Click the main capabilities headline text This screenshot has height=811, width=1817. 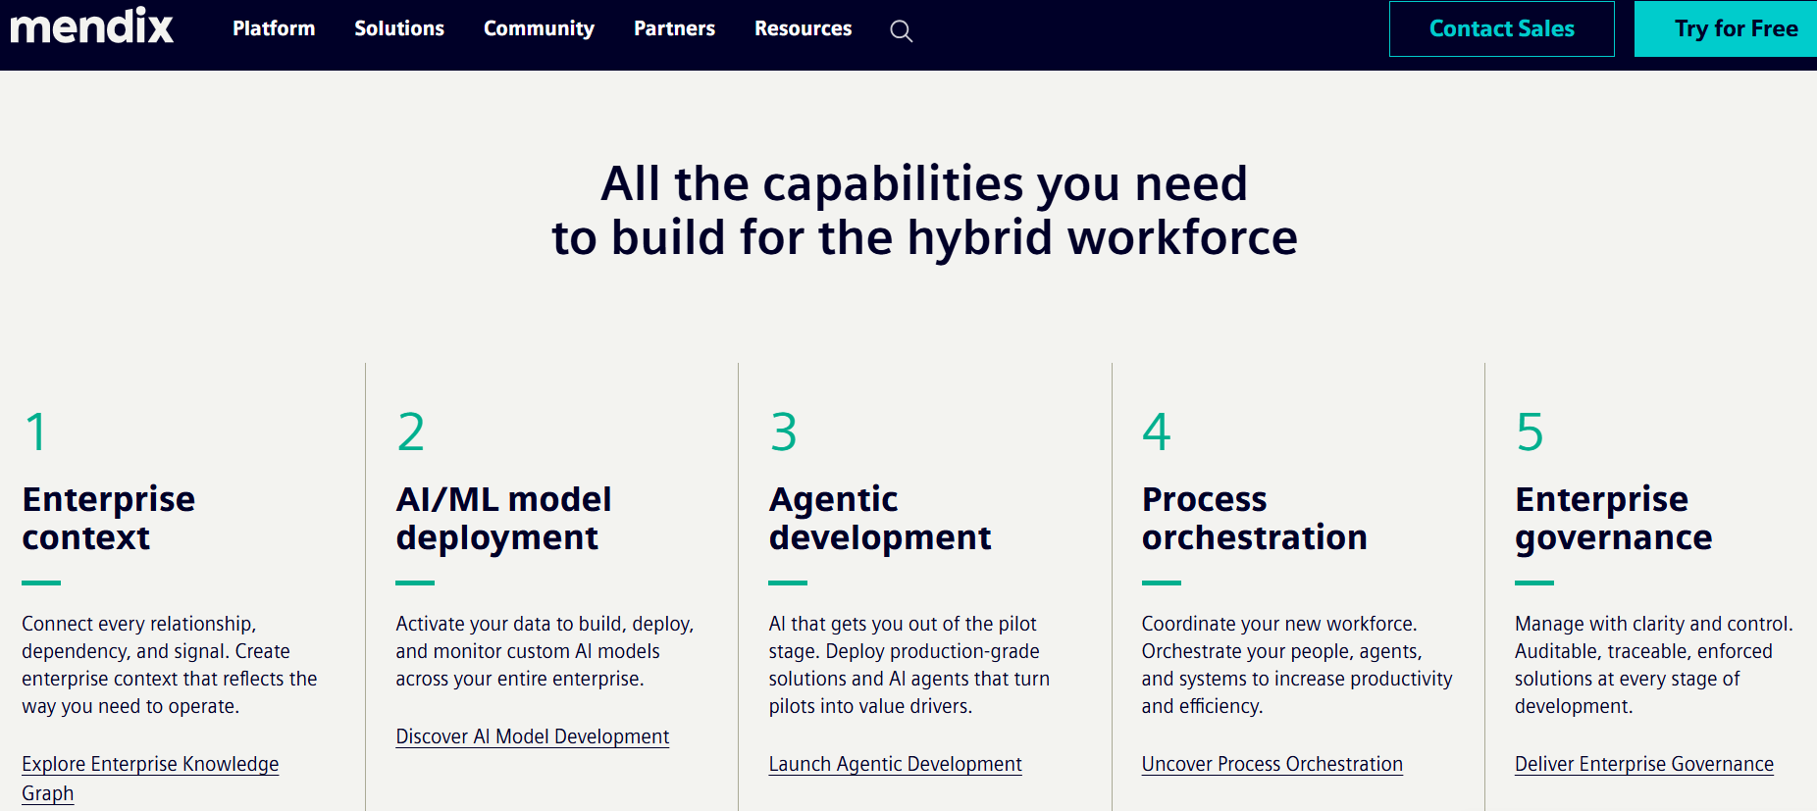(924, 210)
